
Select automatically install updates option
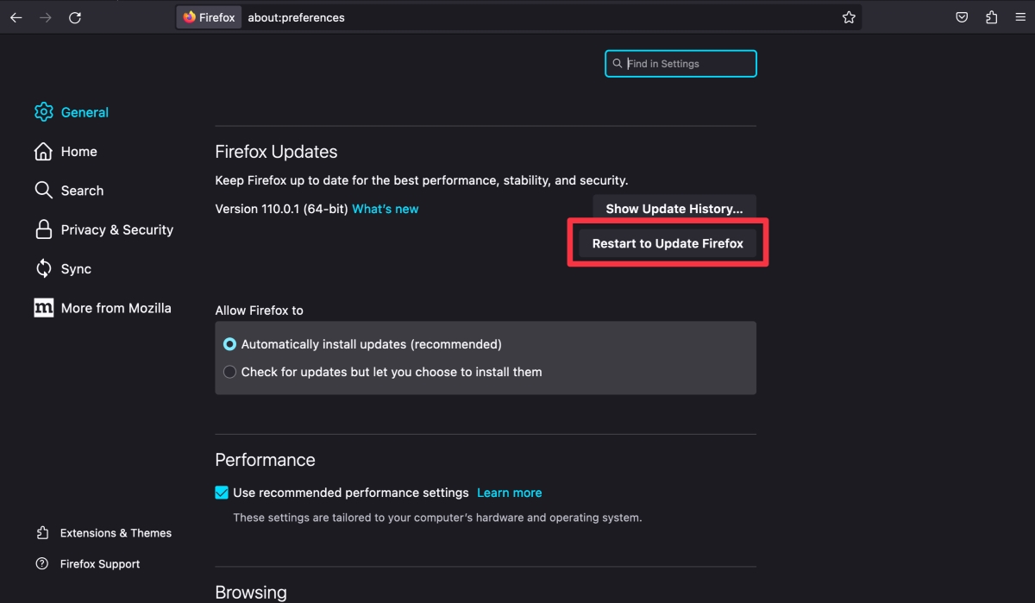point(229,343)
